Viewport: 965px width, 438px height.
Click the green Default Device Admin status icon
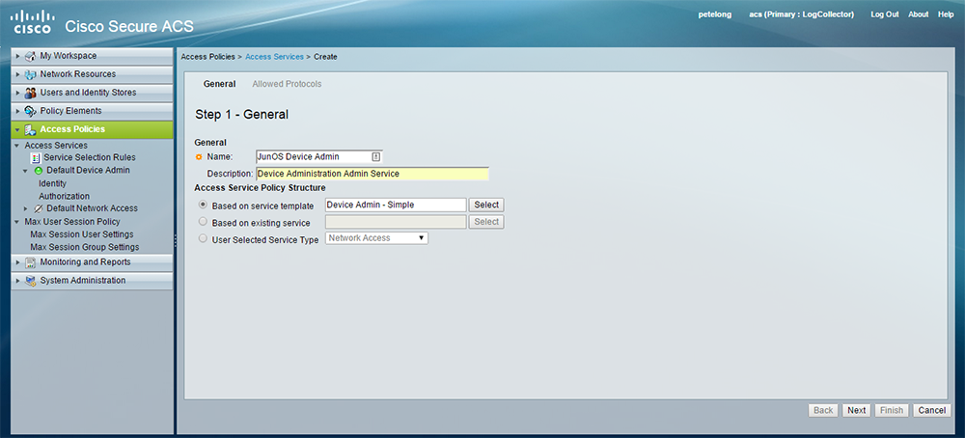pyautogui.click(x=39, y=171)
